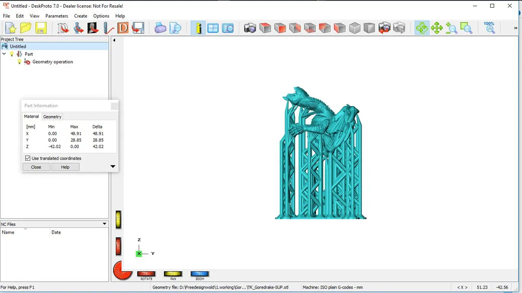Open the Create menu
Image resolution: width=522 pixels, height=293 pixels.
coord(81,16)
